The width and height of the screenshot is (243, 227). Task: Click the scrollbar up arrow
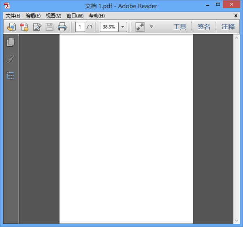237,38
